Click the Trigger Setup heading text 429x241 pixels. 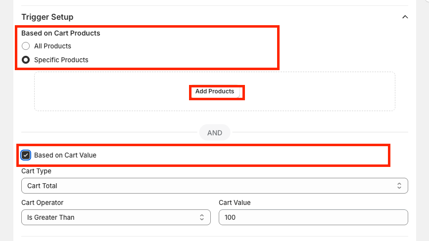click(48, 17)
